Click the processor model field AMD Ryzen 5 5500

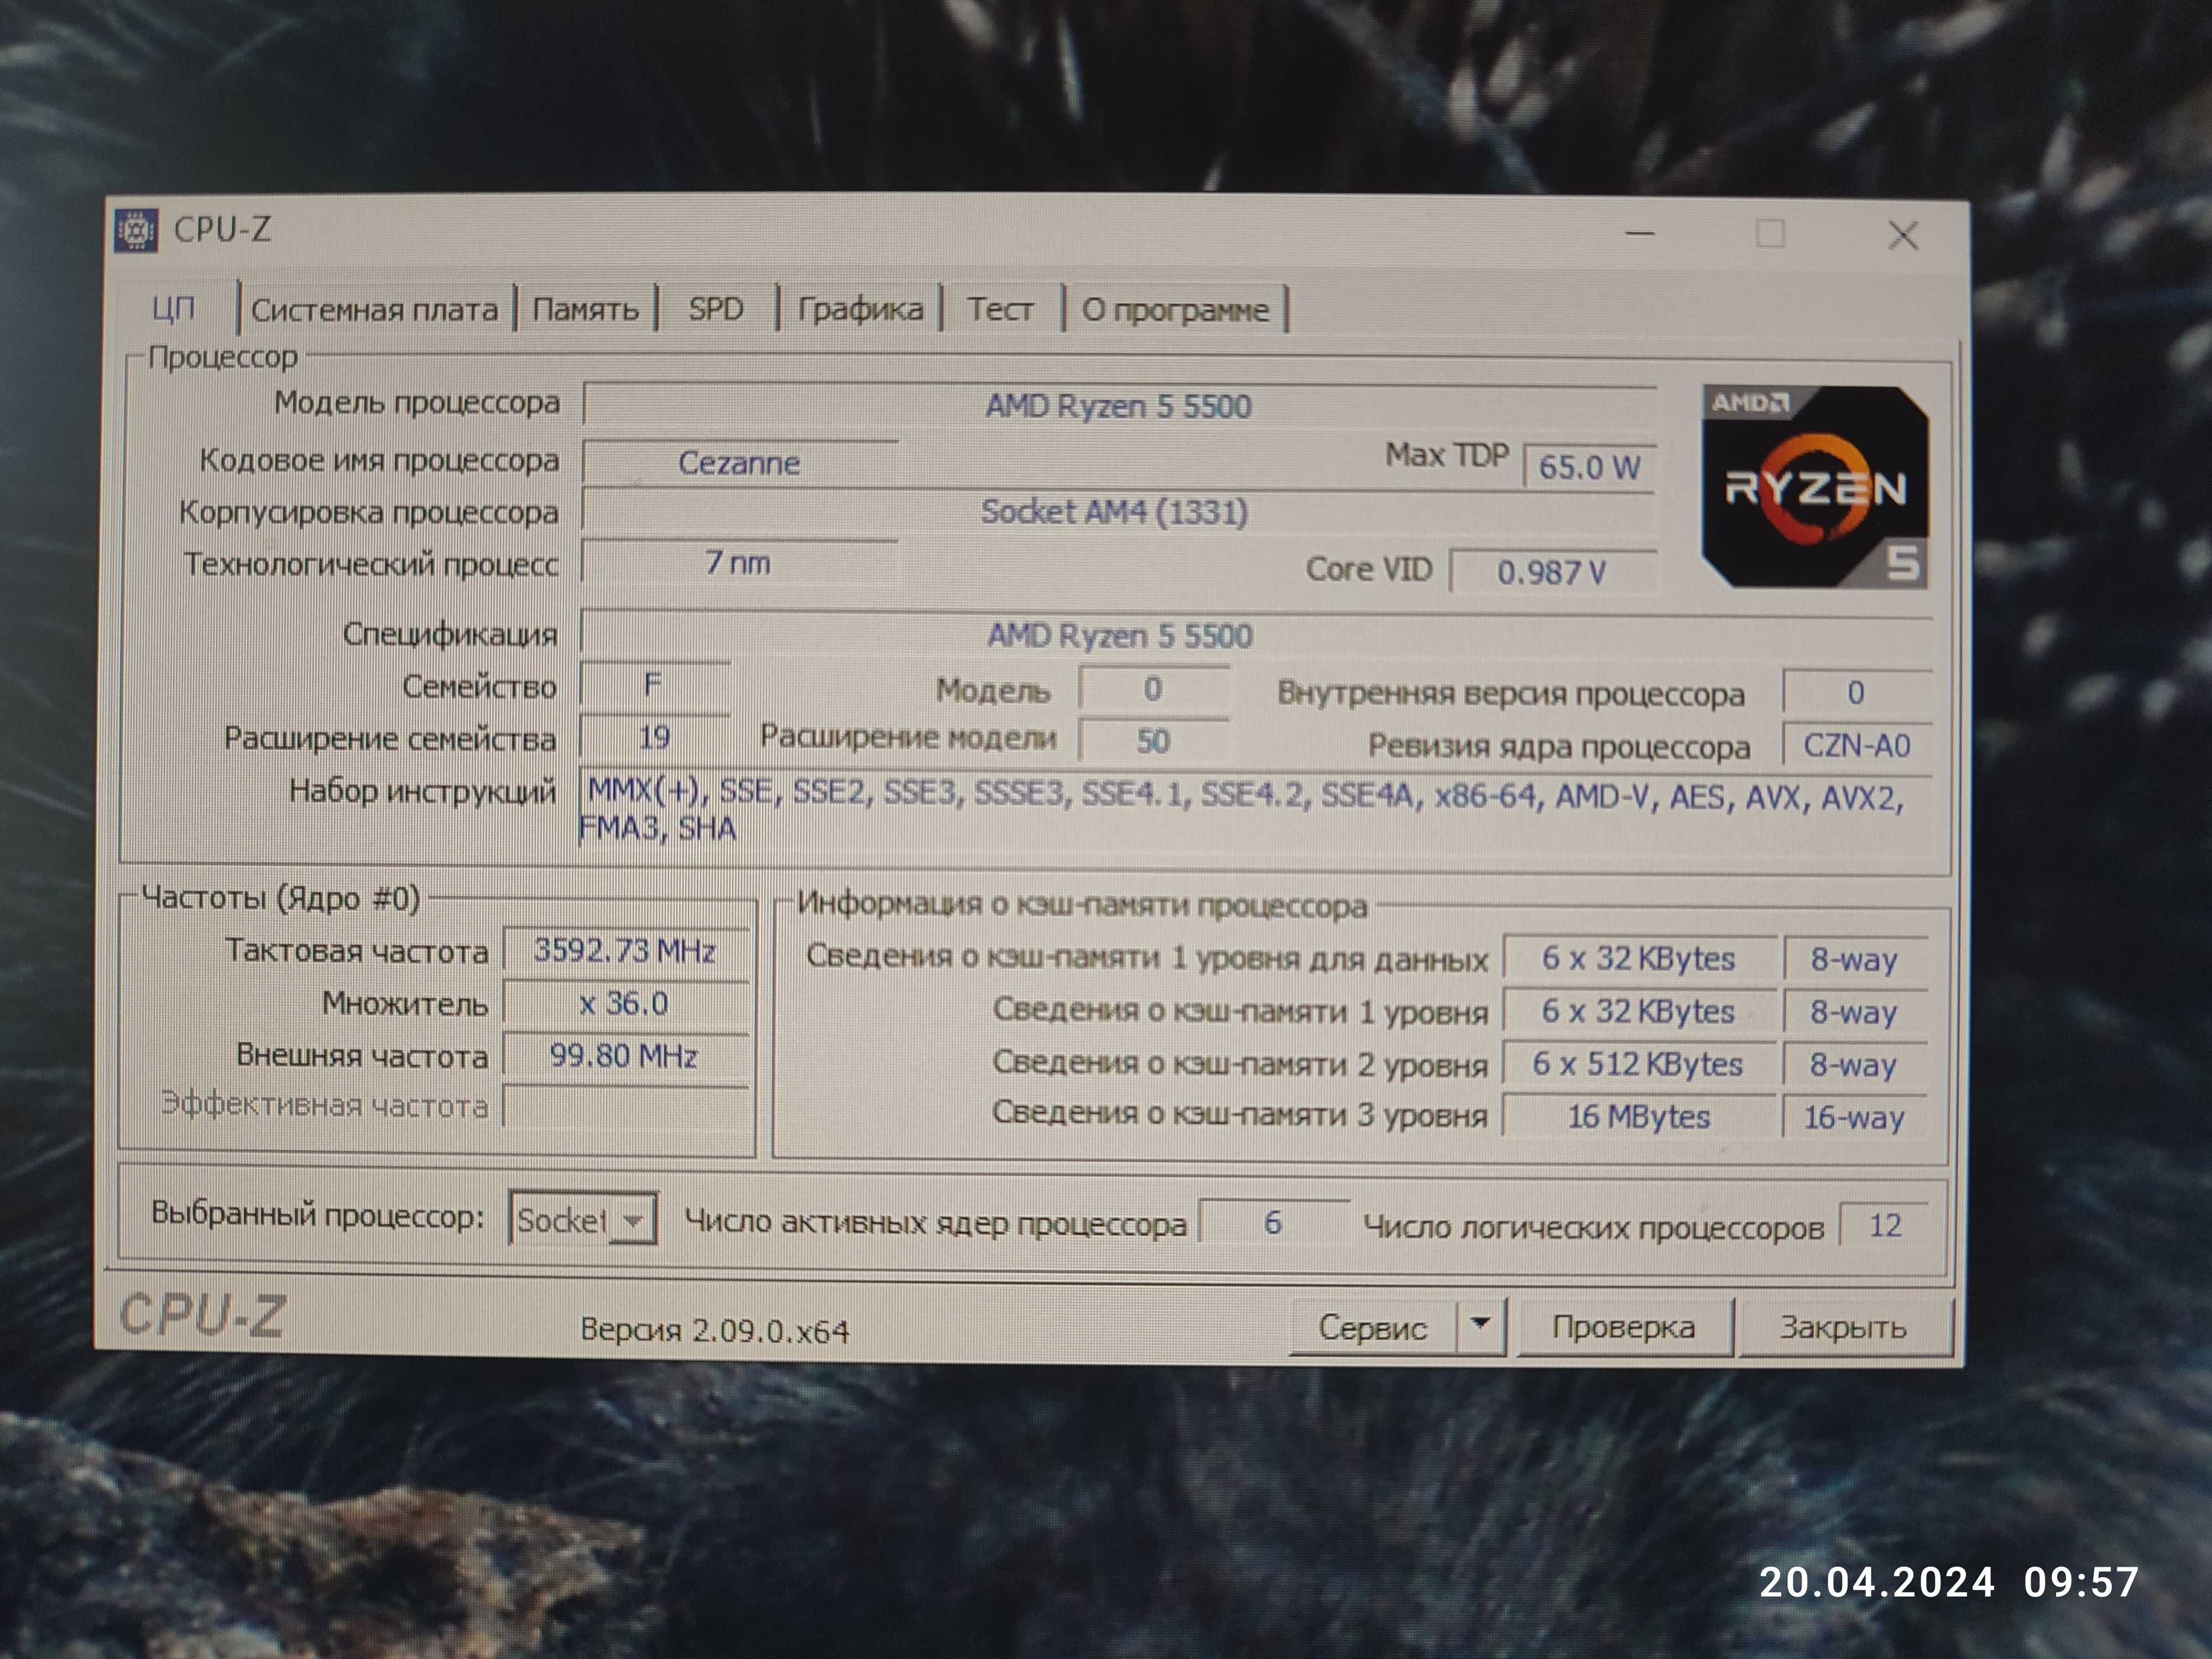pyautogui.click(x=1119, y=406)
